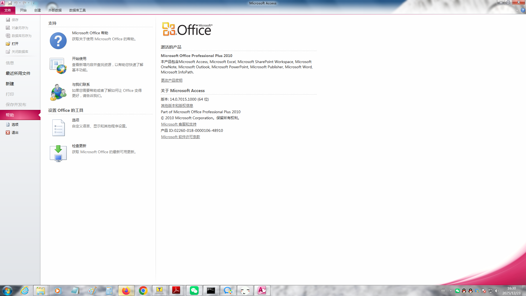Click the Exit red X icon
This screenshot has height=296, width=526.
tap(8, 133)
